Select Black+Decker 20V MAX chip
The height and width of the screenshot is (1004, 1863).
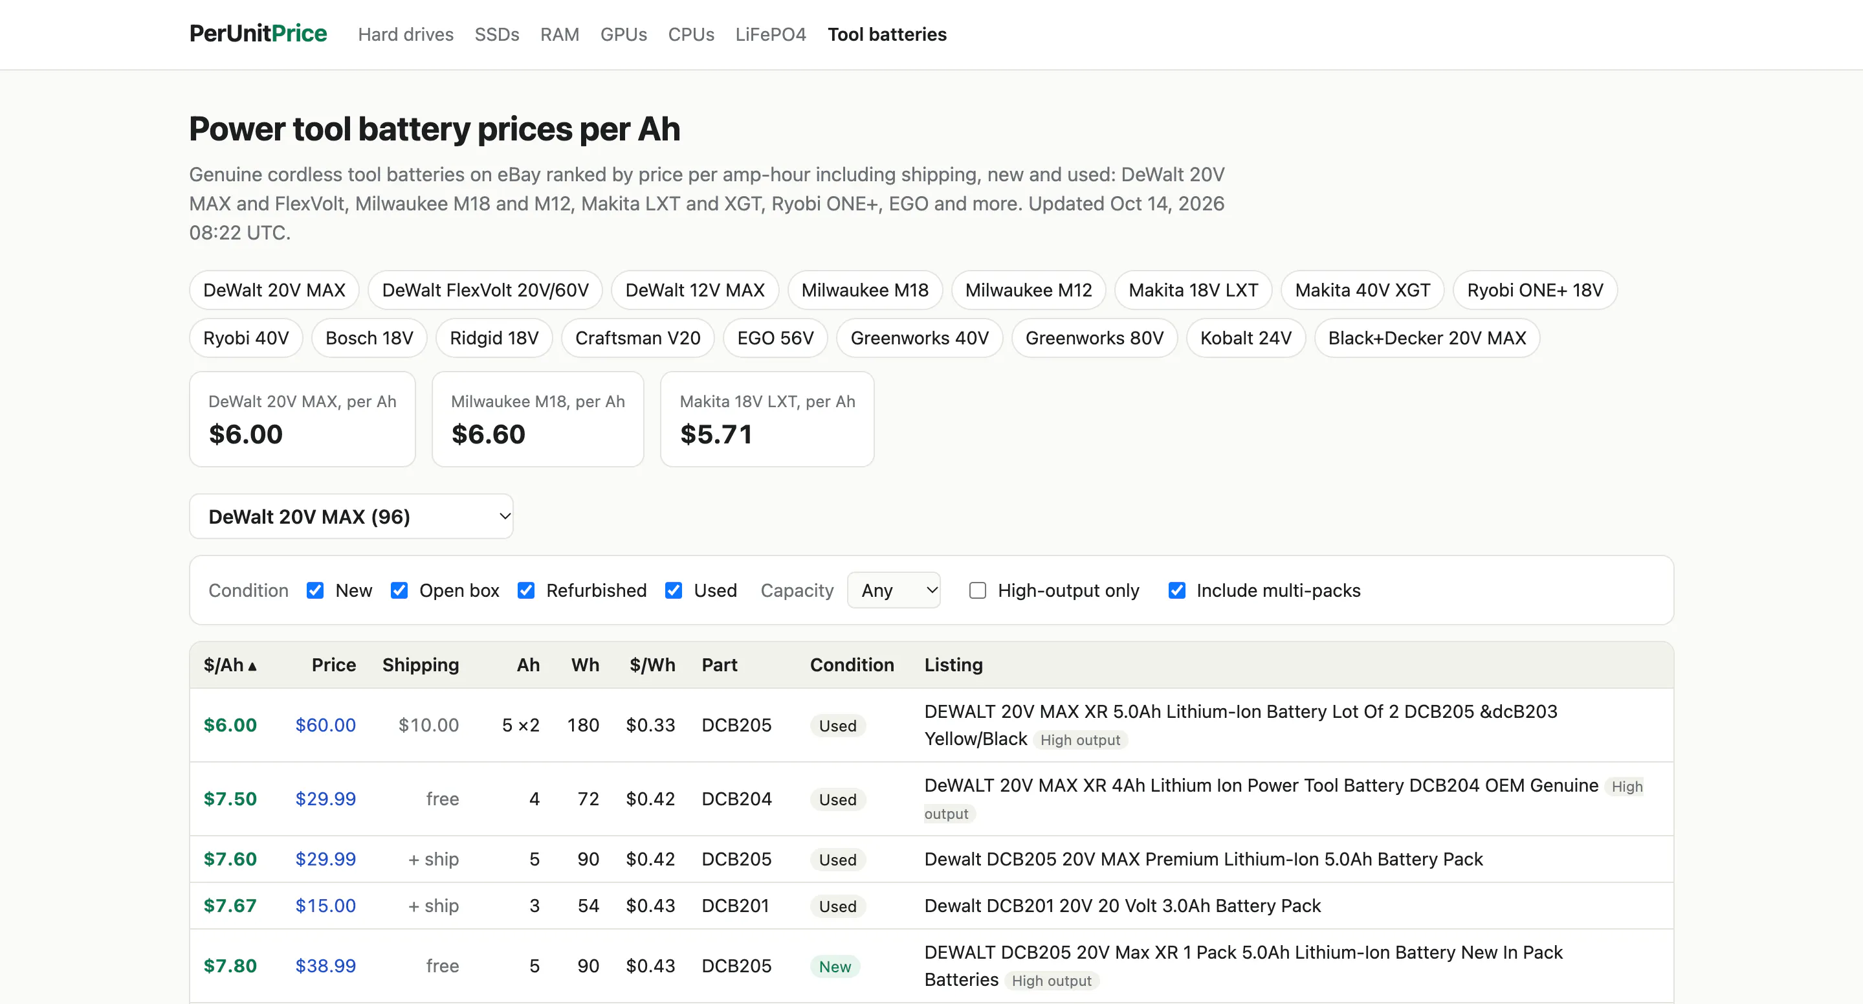(1427, 338)
